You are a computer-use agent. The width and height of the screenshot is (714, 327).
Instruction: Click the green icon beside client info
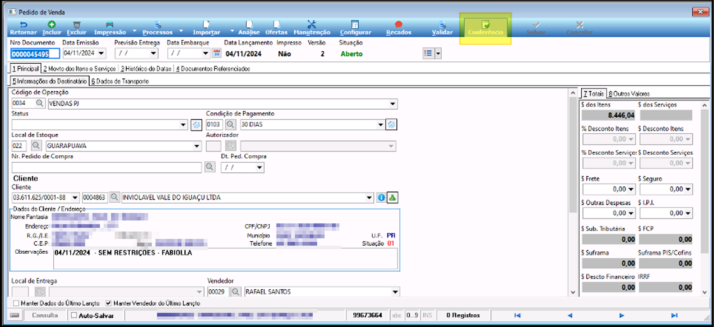pos(393,198)
